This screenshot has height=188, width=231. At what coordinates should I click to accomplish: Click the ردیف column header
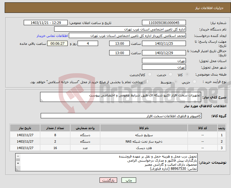click(222, 128)
